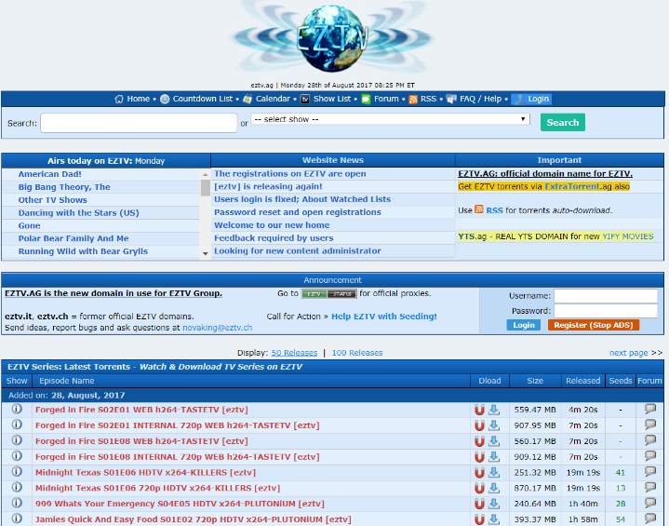Expand the 'select show' dropdown
669x526 pixels.
tap(391, 119)
